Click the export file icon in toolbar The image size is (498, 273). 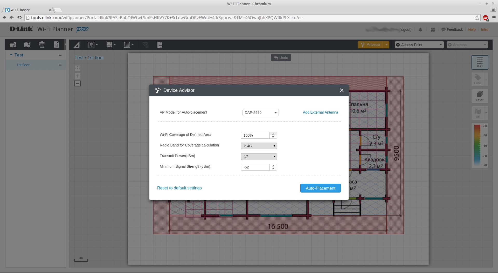160,45
